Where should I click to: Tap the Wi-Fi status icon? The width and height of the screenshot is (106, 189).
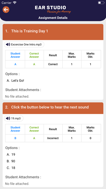[15, 3]
